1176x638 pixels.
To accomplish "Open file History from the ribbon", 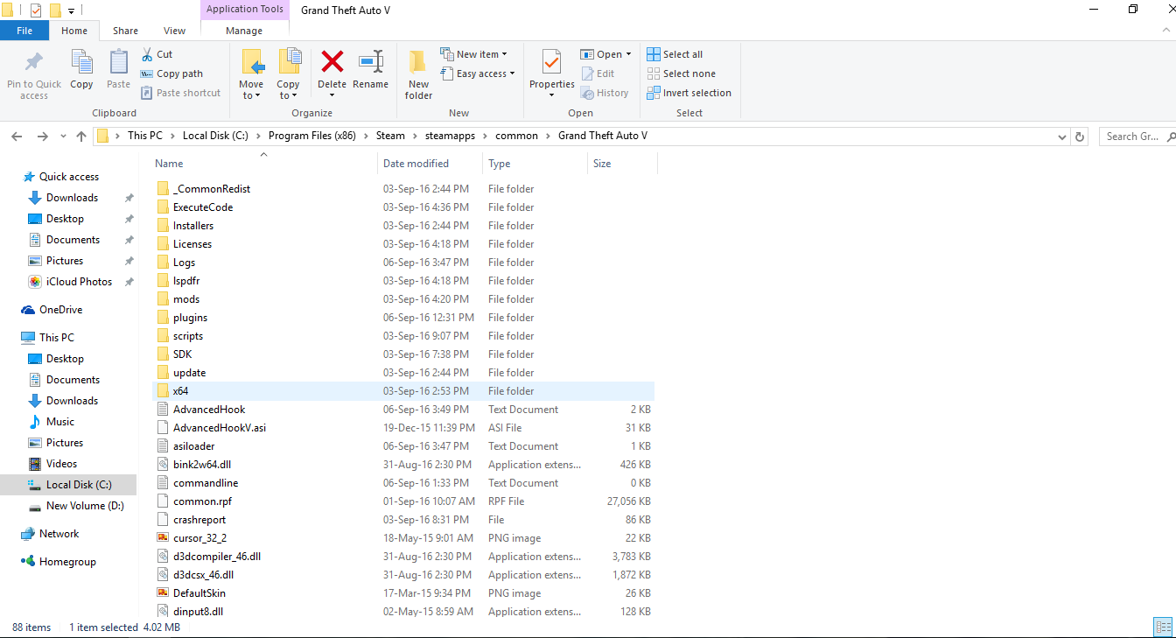I will 605,93.
